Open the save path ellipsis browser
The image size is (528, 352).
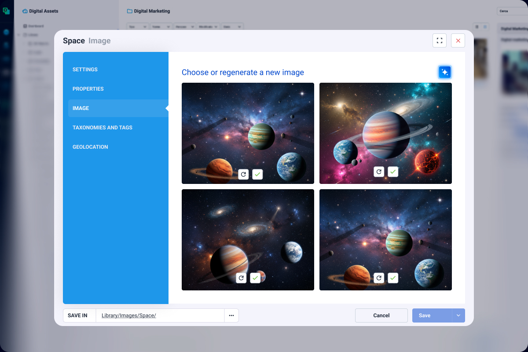[231, 315]
